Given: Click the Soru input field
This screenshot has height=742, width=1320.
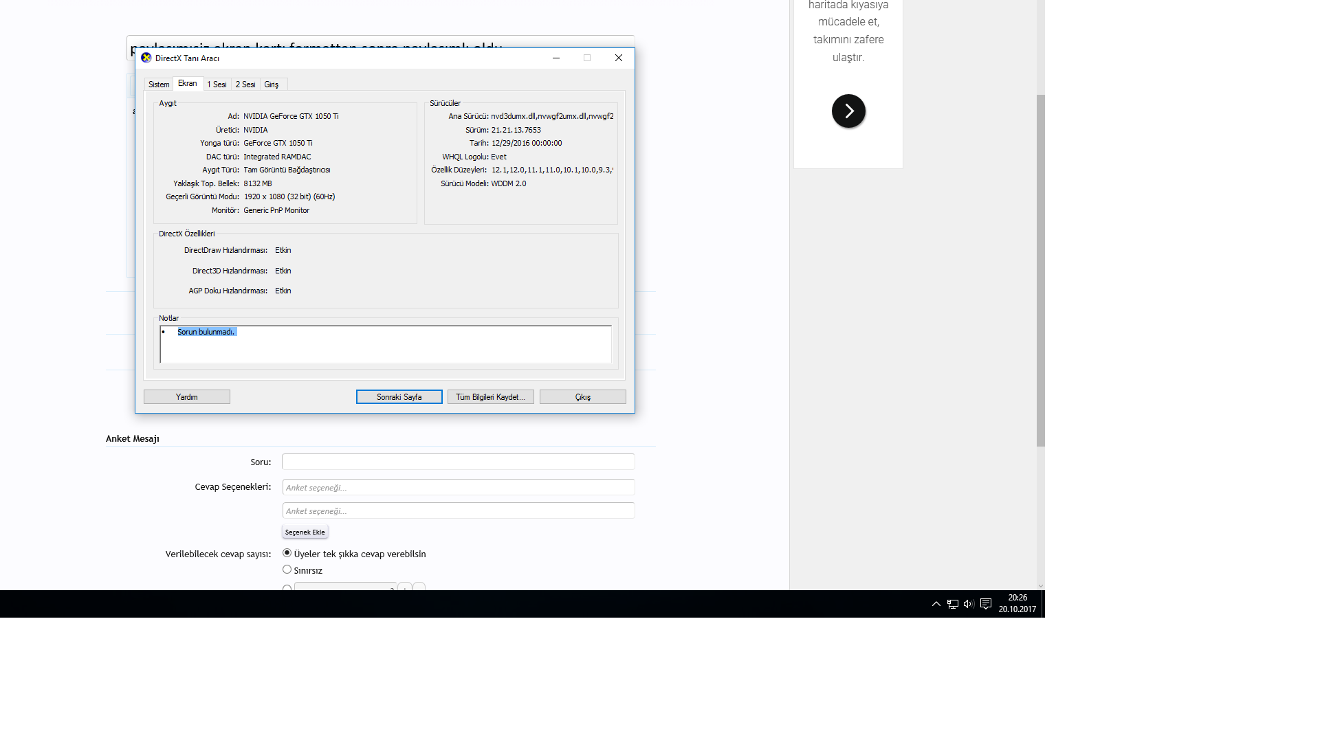Looking at the screenshot, I should 459,462.
